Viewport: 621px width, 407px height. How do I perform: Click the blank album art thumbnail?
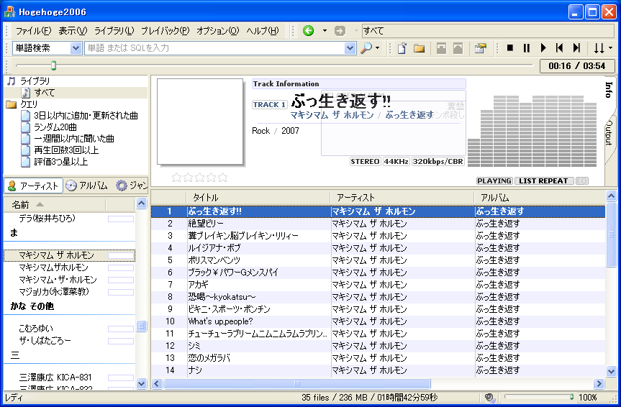[x=200, y=122]
